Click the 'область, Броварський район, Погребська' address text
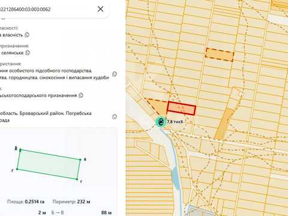 point(46,113)
